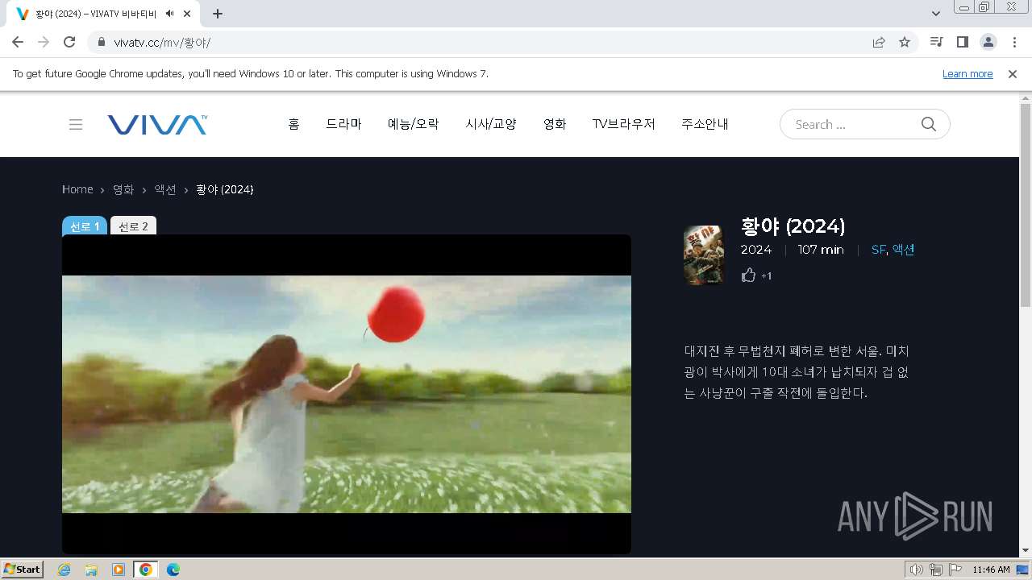Image resolution: width=1032 pixels, height=580 pixels.
Task: Click the Action Center flag icon
Action: (955, 570)
